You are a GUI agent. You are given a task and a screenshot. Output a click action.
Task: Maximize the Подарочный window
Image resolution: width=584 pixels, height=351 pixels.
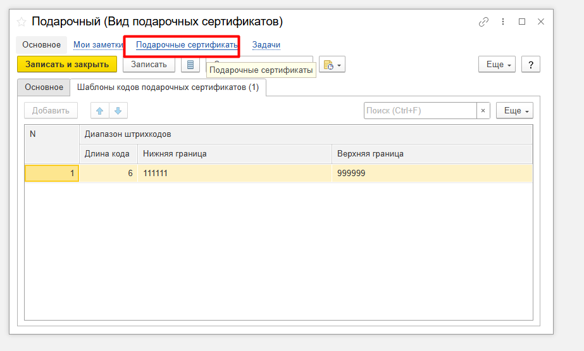[x=522, y=22]
